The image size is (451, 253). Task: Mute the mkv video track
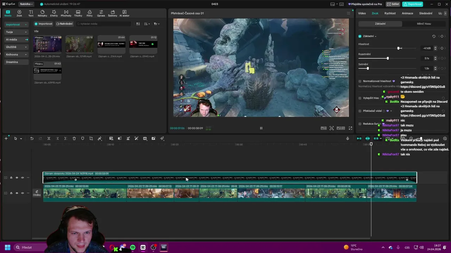point(22,193)
